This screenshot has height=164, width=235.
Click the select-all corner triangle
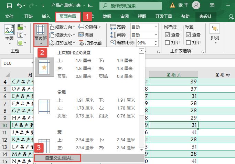click(x=7, y=75)
